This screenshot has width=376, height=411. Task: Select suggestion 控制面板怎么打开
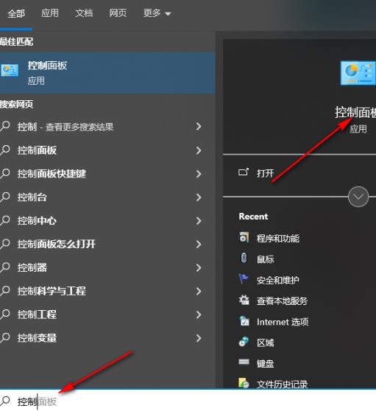pyautogui.click(x=57, y=244)
